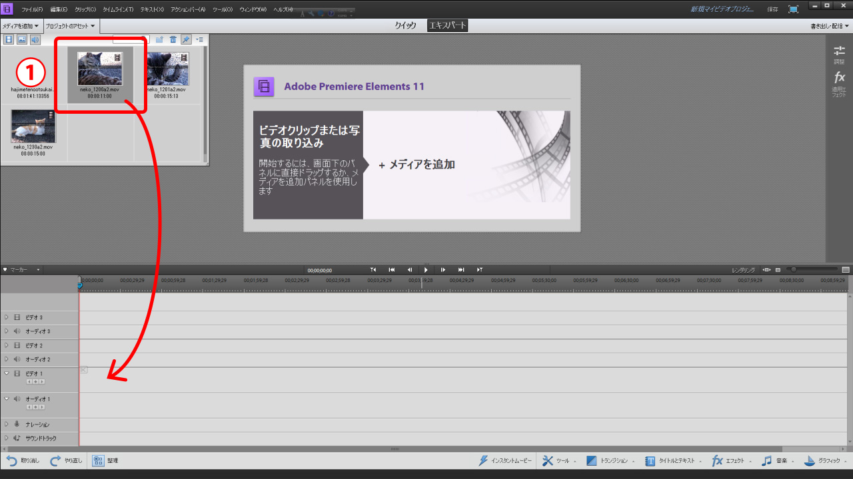Open the Instant Movie lightning icon

tap(484, 460)
